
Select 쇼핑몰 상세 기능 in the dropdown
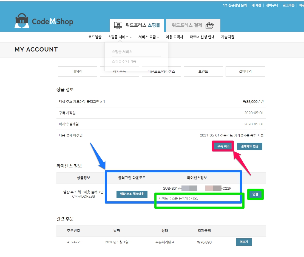(x=124, y=61)
